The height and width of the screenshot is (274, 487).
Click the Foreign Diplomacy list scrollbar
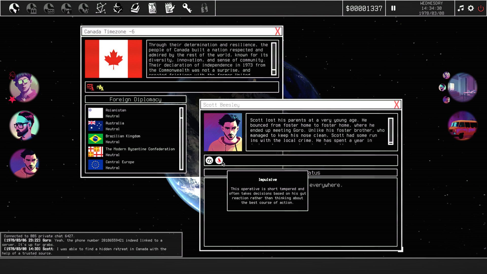[181, 139]
